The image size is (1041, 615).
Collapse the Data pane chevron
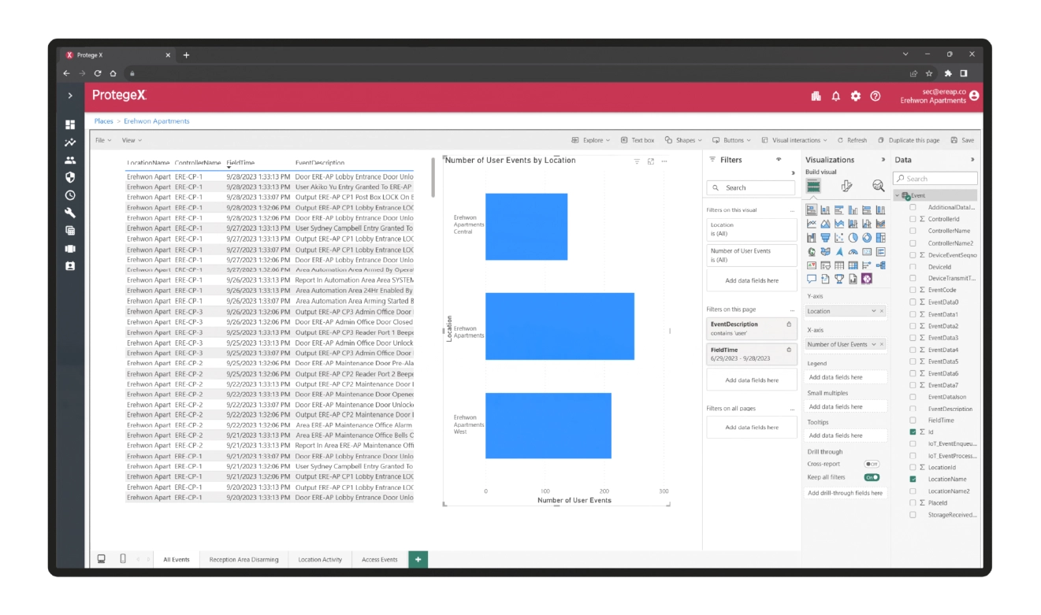click(x=972, y=160)
